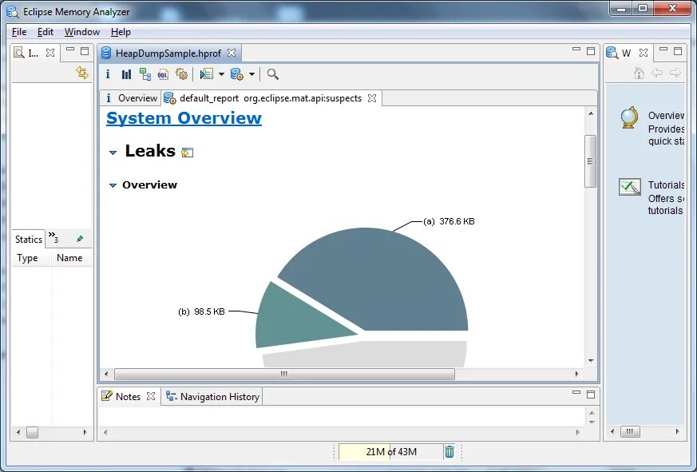Click the Open Query Browser icon

click(237, 74)
